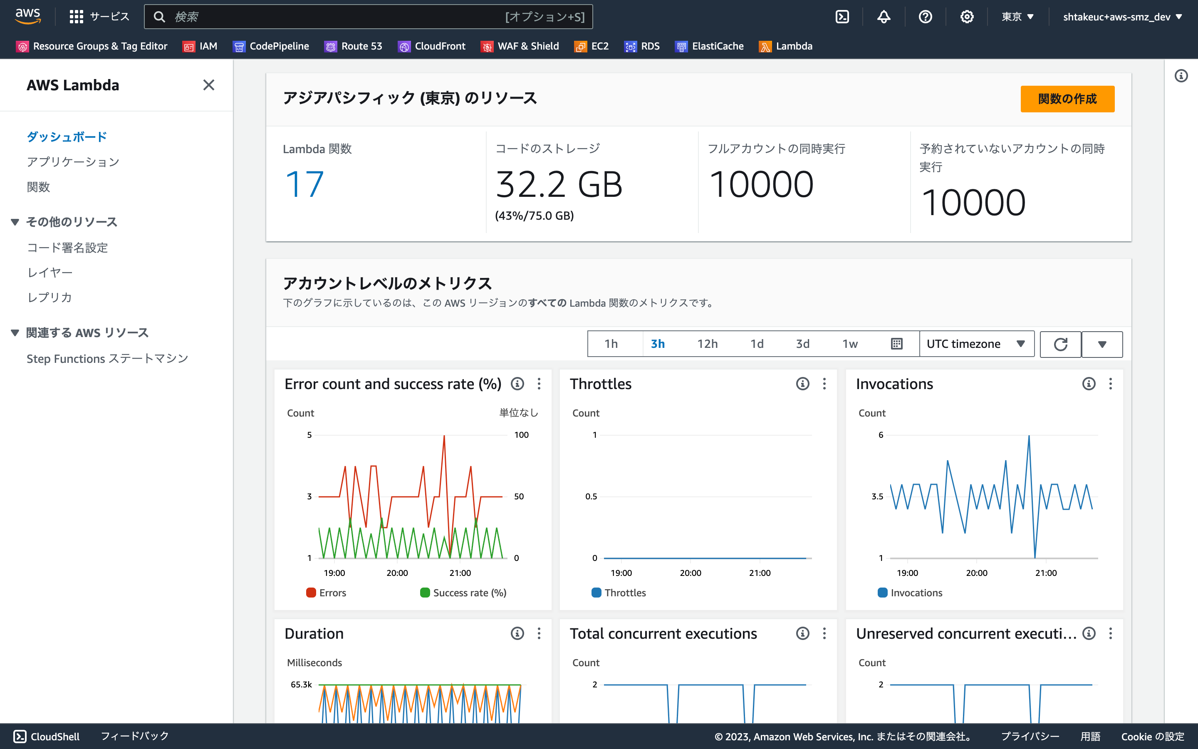
Task: Open the コード署名設定 nav link
Action: (67, 248)
